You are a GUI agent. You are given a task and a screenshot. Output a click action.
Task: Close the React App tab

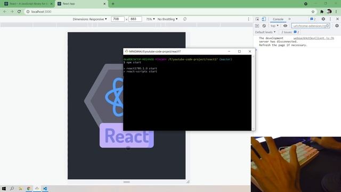pyautogui.click(x=104, y=4)
